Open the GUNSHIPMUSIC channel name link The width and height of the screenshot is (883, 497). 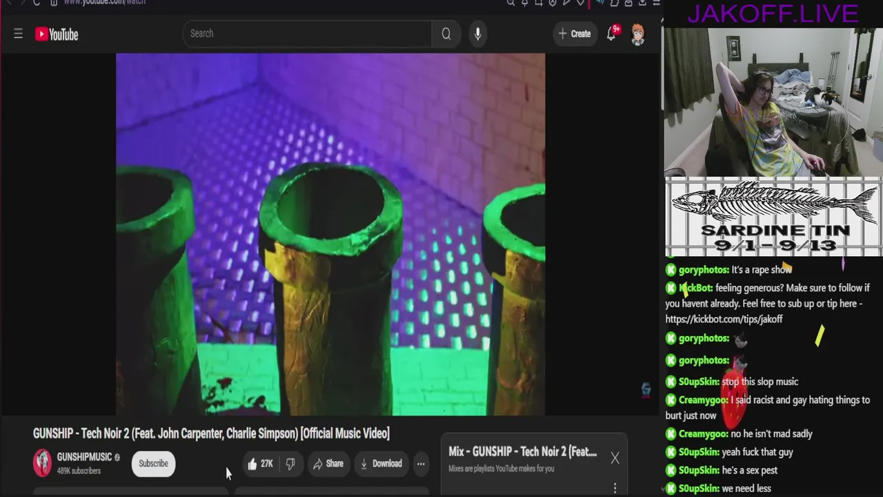[84, 457]
